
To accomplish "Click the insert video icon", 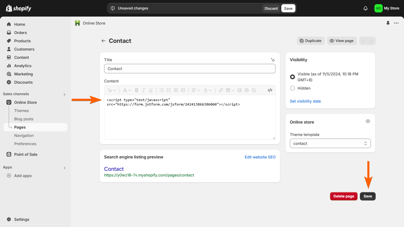I will (246, 90).
